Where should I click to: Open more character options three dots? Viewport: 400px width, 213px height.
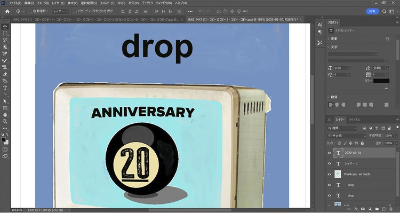pyautogui.click(x=387, y=89)
